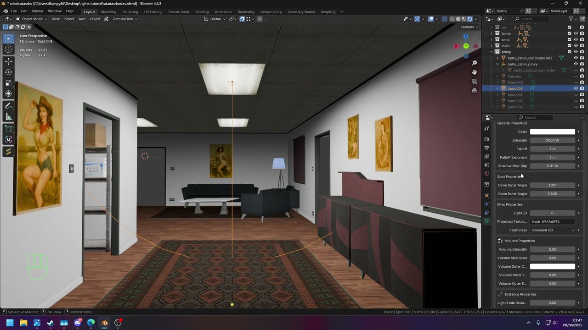Toggle X-ray view mode
The width and height of the screenshot is (588, 330).
point(444,19)
